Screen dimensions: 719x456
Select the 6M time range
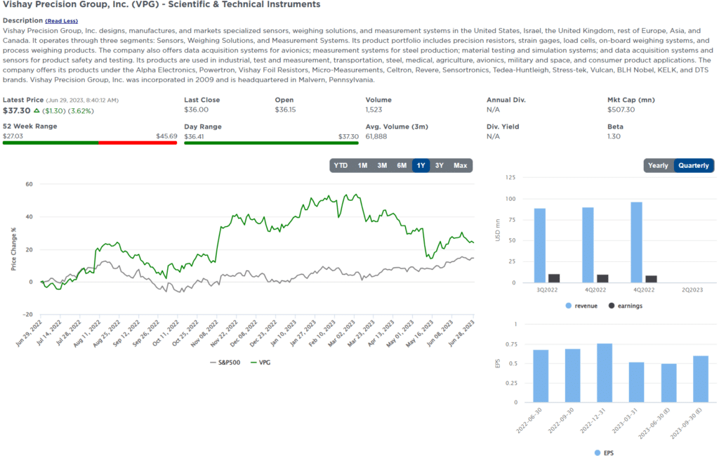click(402, 166)
